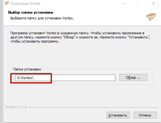This screenshot has height=123, width=161.
Task: Click into the installation folder path field
Action: [65, 78]
